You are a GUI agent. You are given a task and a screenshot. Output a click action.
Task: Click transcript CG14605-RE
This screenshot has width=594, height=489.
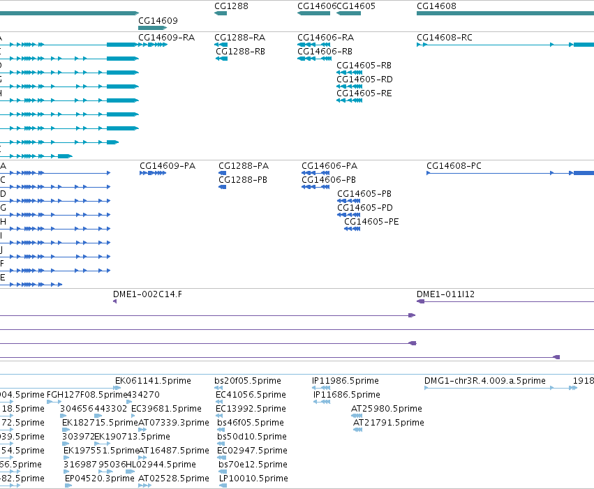pos(364,93)
